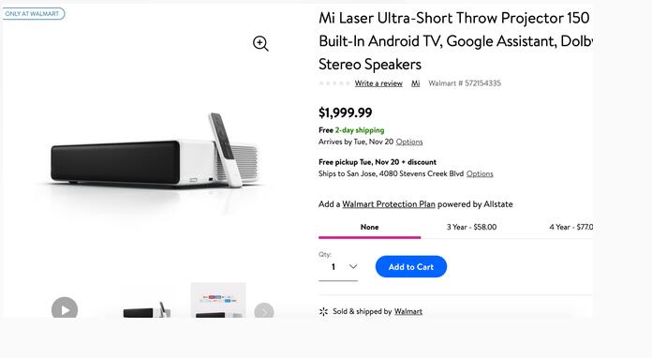Open pickup Options link after Stevens Creek Blvd
The height and width of the screenshot is (358, 652).
(x=480, y=173)
